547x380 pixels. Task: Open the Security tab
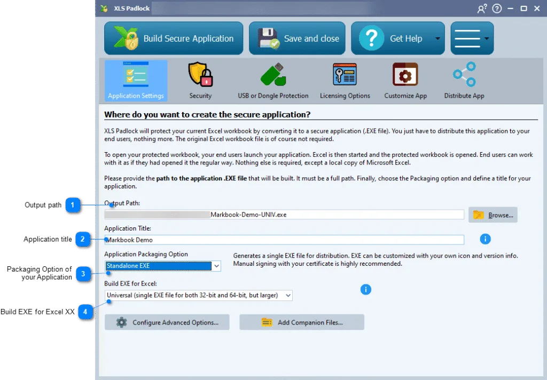click(201, 81)
